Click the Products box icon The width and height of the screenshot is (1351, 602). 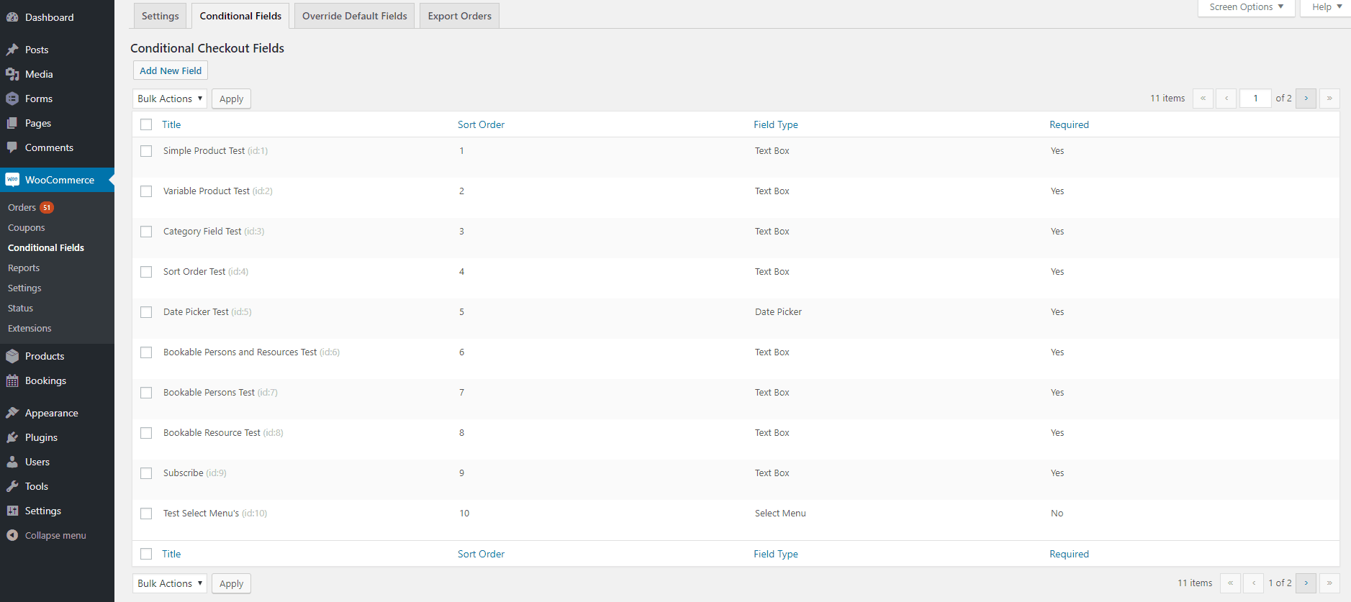point(12,356)
